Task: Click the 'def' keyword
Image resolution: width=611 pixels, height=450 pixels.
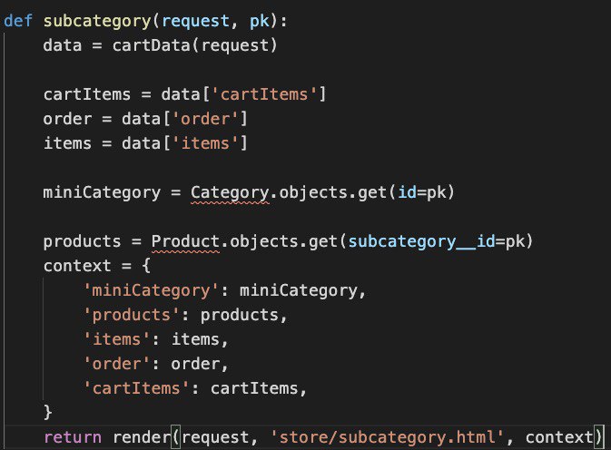Action: point(18,21)
